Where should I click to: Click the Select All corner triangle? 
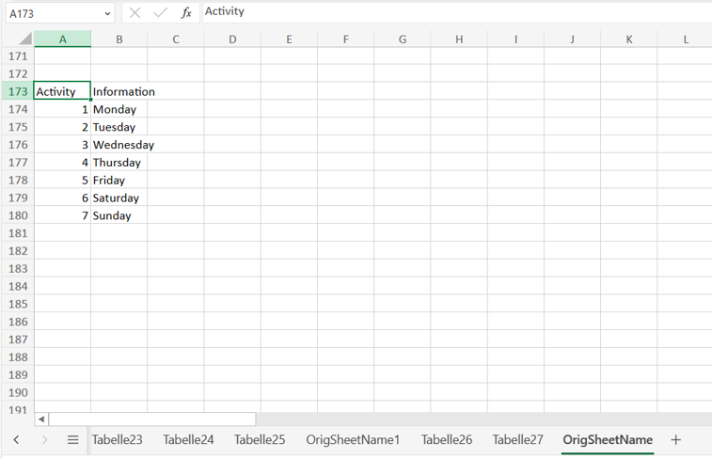[26, 40]
